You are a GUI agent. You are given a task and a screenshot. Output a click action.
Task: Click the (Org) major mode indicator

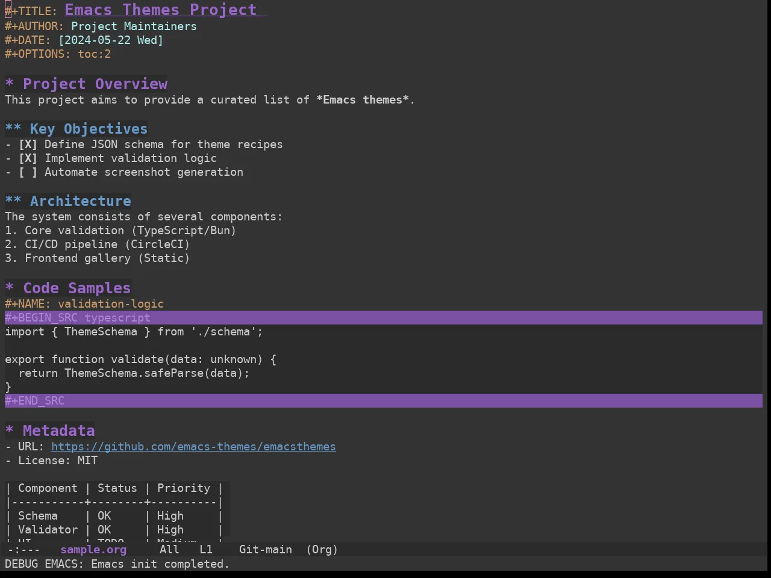click(322, 550)
